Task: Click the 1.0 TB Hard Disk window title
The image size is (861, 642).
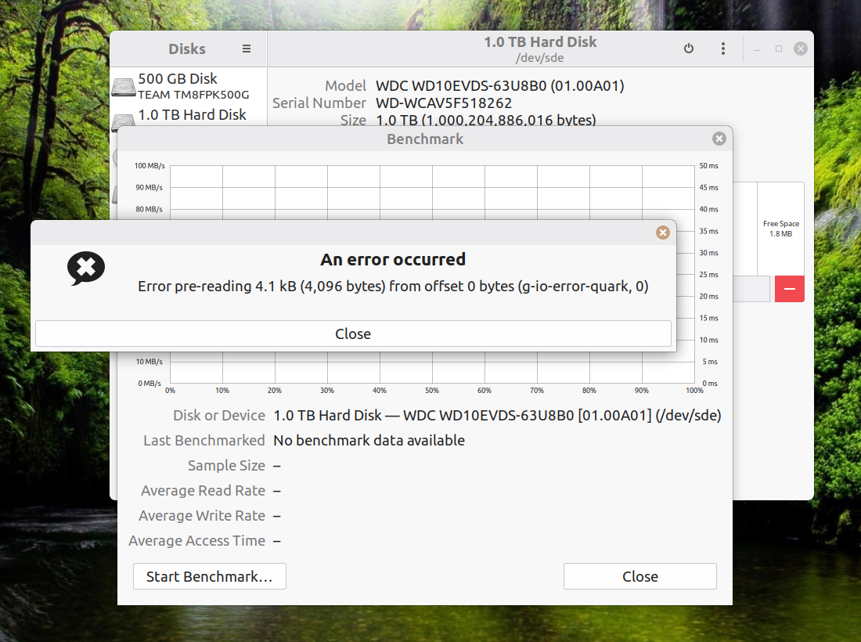Action: pos(540,42)
